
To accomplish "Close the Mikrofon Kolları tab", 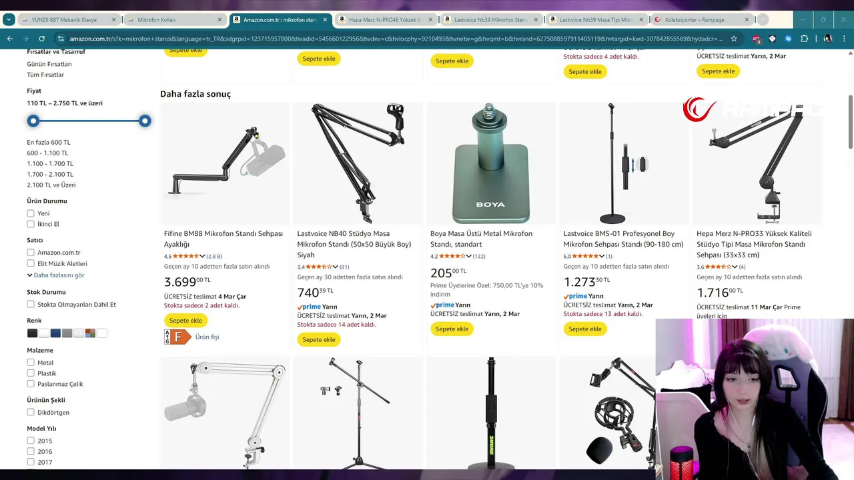I will click(220, 20).
